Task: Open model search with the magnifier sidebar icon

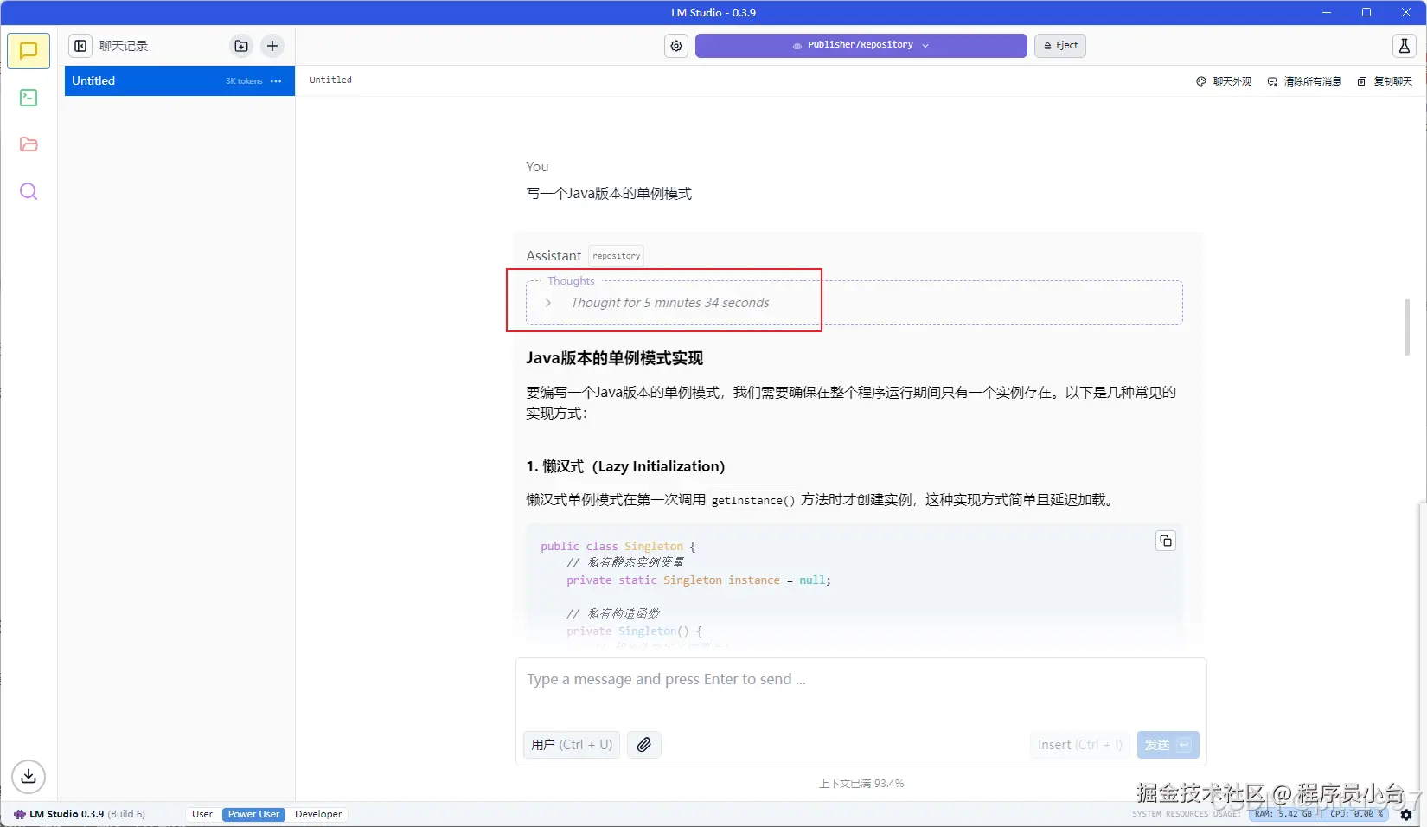Action: tap(29, 191)
